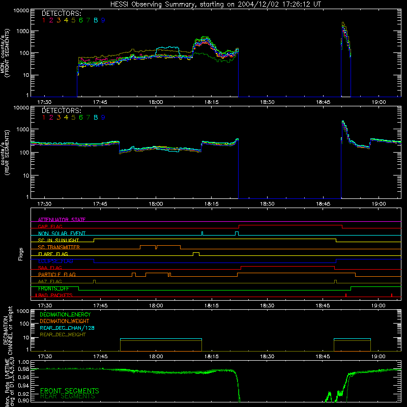Viewport: 407px width, 407px height.
Task: Click the REAR_DEC_WEIGHT legend entry
Action: click(x=63, y=335)
